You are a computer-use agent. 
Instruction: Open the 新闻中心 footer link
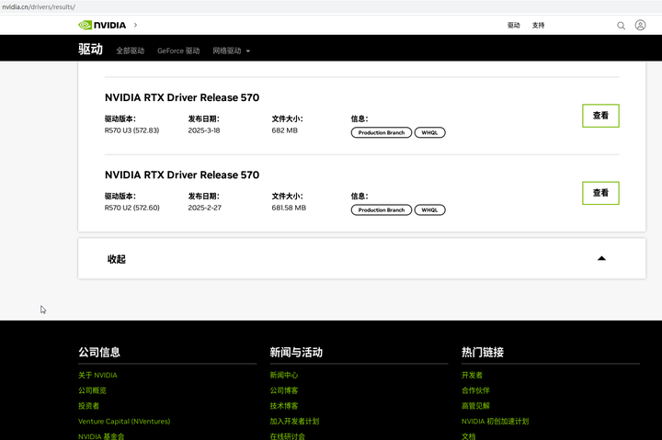(284, 375)
